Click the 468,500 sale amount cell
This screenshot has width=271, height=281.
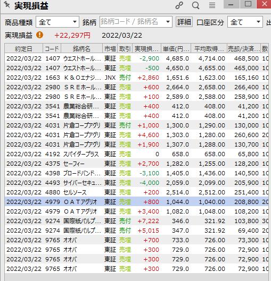point(246,58)
